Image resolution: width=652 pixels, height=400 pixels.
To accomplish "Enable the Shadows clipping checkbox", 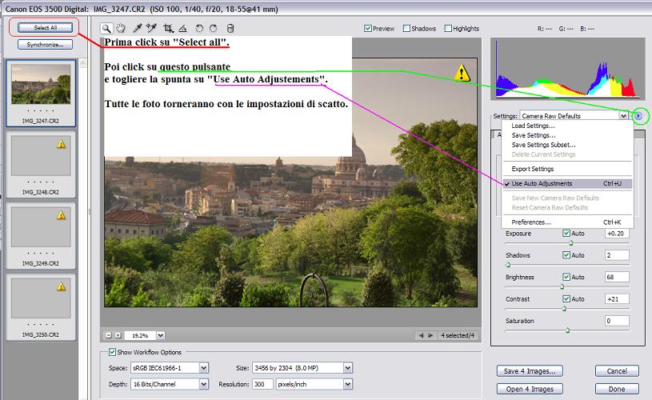I will point(406,29).
